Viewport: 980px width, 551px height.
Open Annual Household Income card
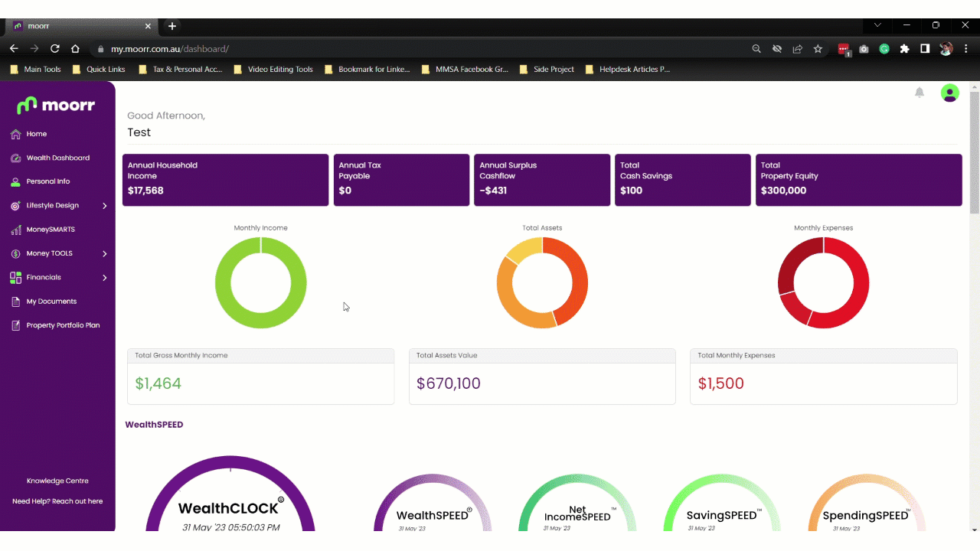[x=225, y=180]
